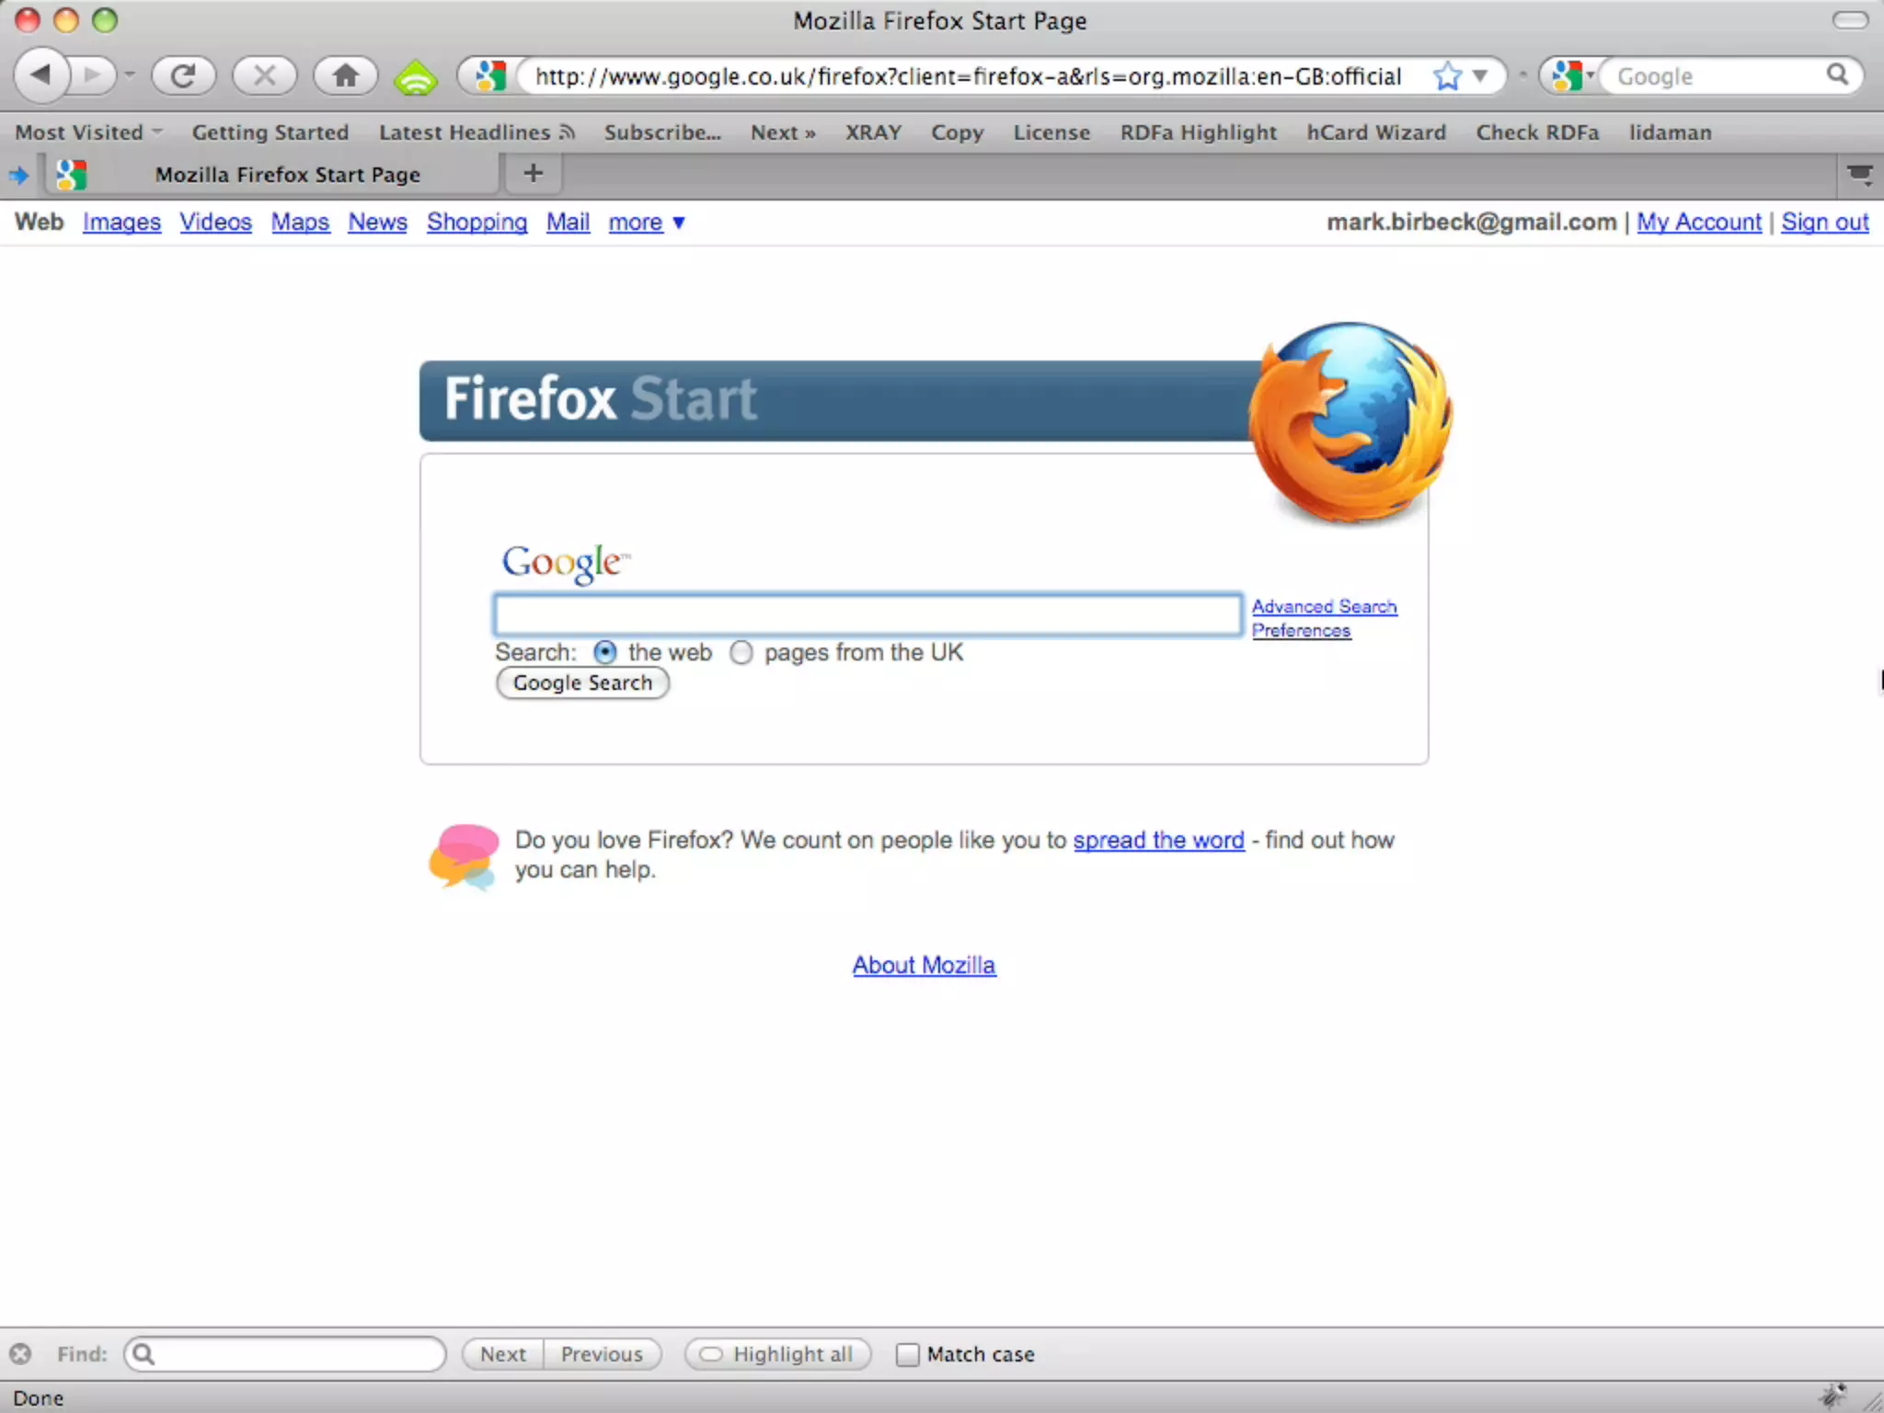Enable the Match case checkbox
The width and height of the screenshot is (1884, 1413).
(907, 1354)
